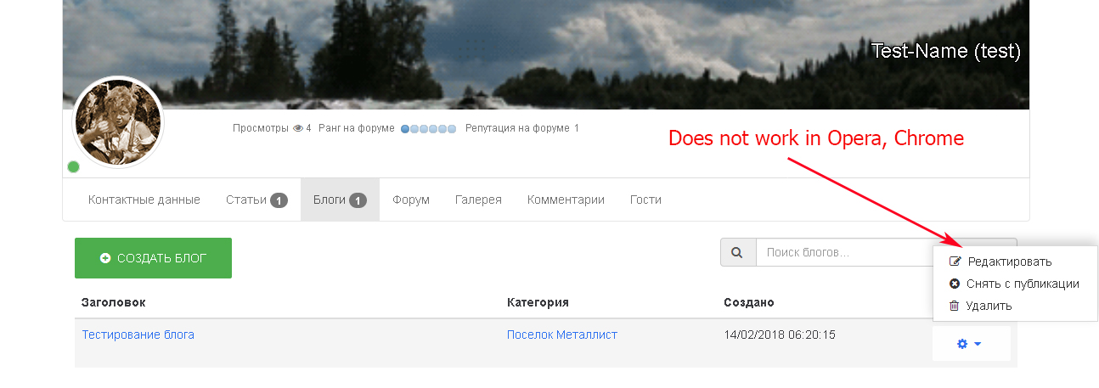Viewport: 1099px width, 388px height.
Task: Click the Создать блог button
Action: [x=153, y=258]
